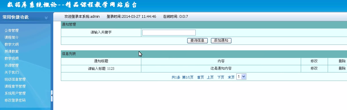Click the 通知标题 column header

click(101, 61)
